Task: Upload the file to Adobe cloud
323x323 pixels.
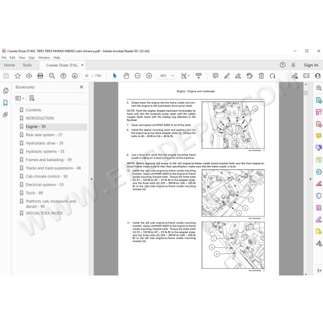Action: tap(29, 76)
